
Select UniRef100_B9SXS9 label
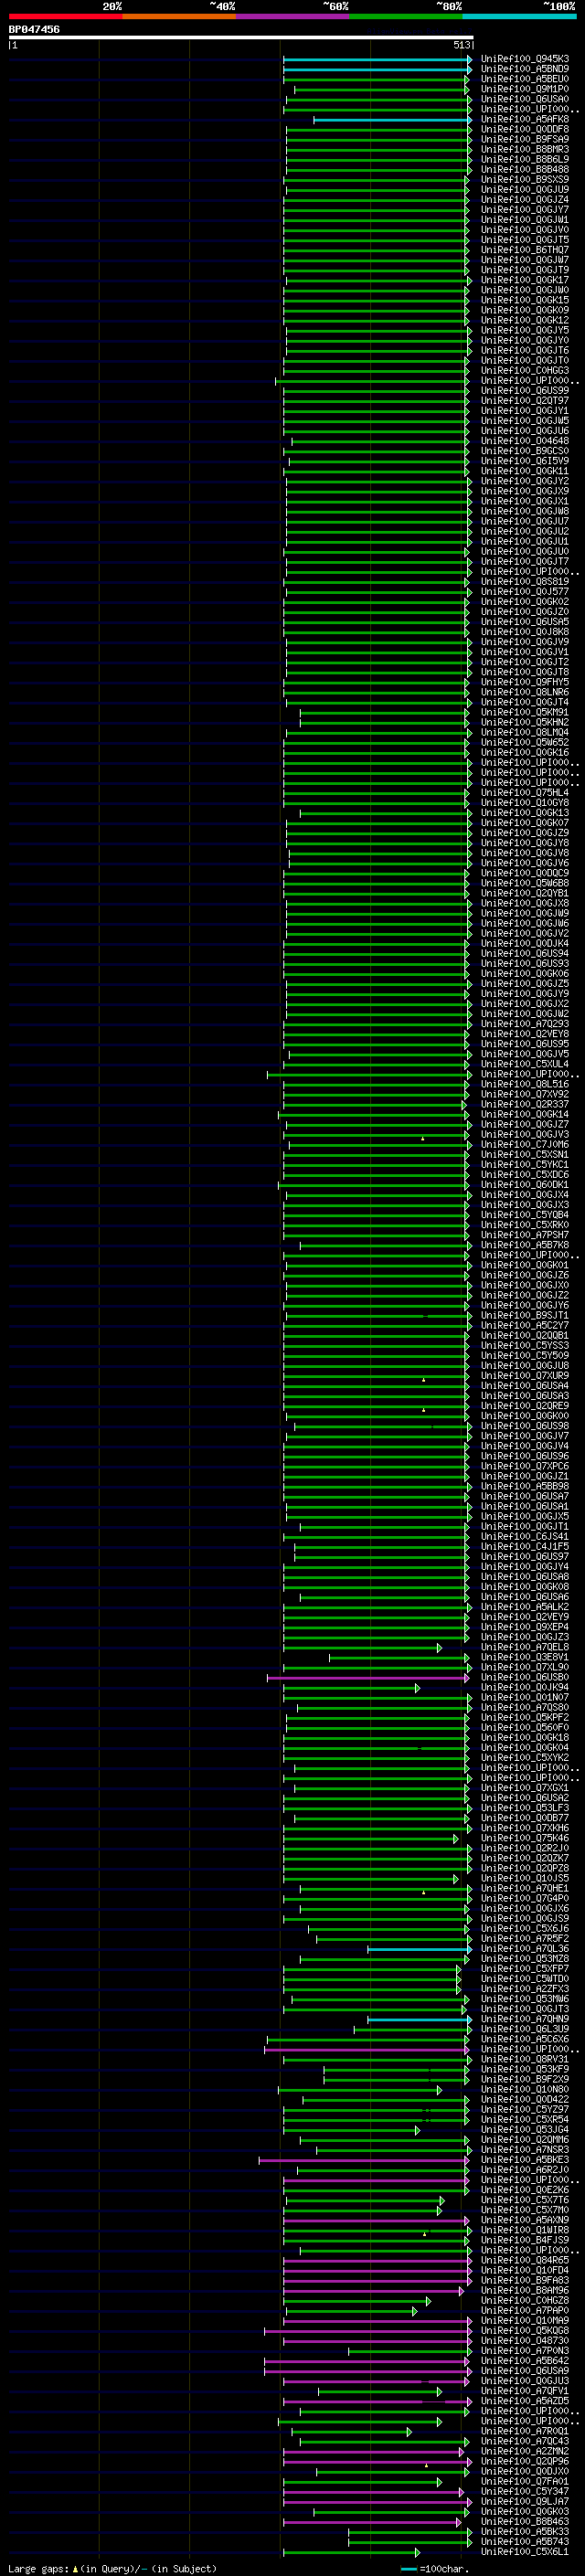525,179
